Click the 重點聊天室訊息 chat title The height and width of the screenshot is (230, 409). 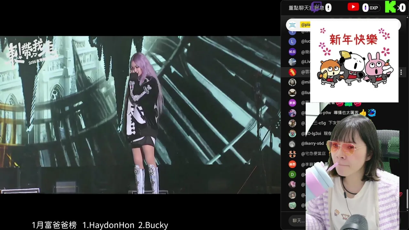pyautogui.click(x=306, y=8)
